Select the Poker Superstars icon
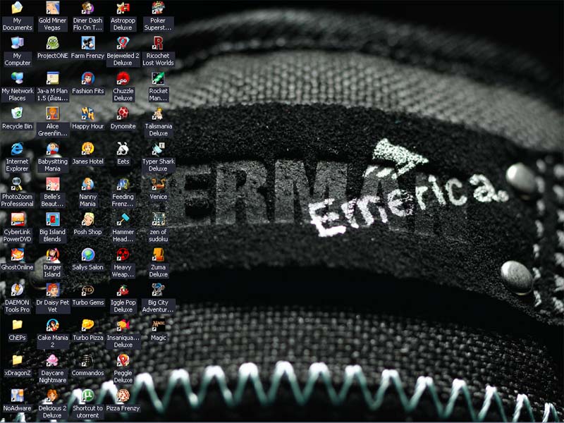 tap(158, 8)
